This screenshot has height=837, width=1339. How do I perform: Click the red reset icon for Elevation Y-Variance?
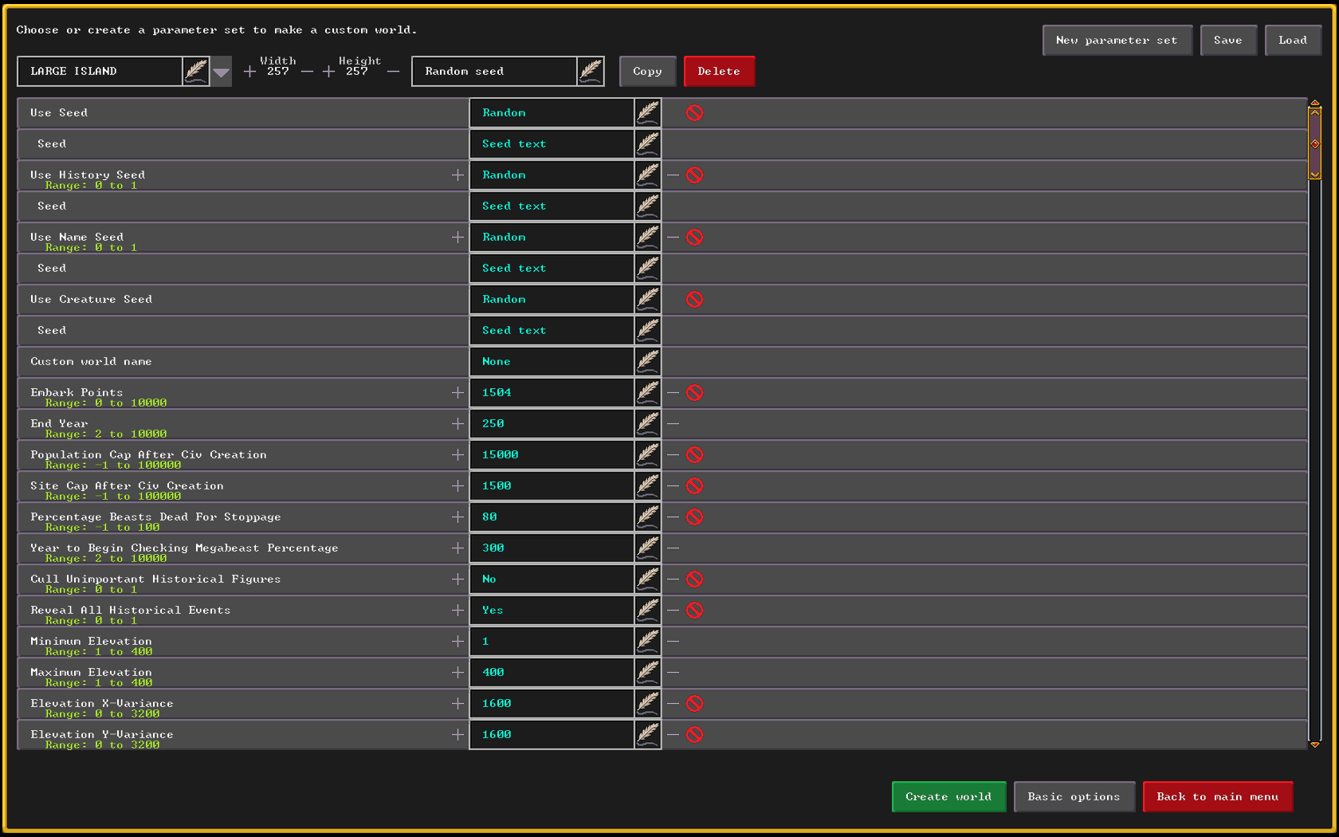click(694, 734)
